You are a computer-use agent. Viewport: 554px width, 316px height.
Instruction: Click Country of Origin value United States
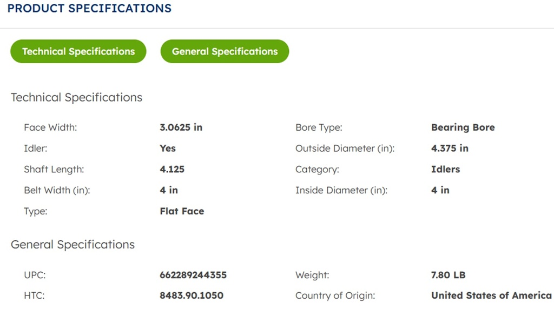coord(491,295)
